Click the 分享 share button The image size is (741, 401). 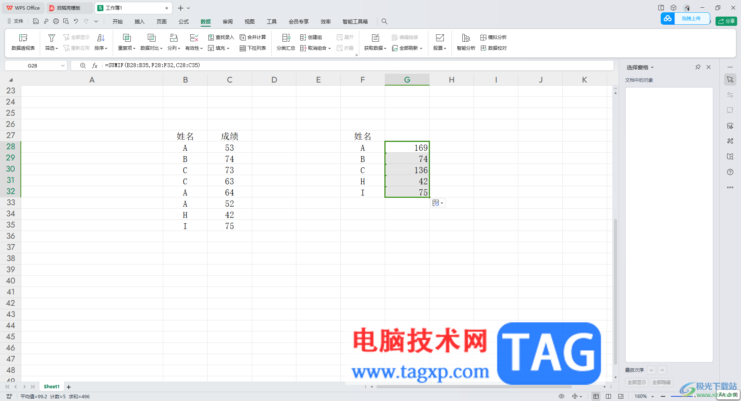click(726, 21)
